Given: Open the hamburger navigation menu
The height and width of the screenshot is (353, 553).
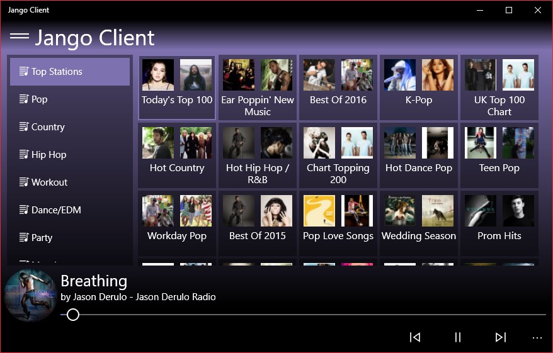Looking at the screenshot, I should pyautogui.click(x=20, y=36).
